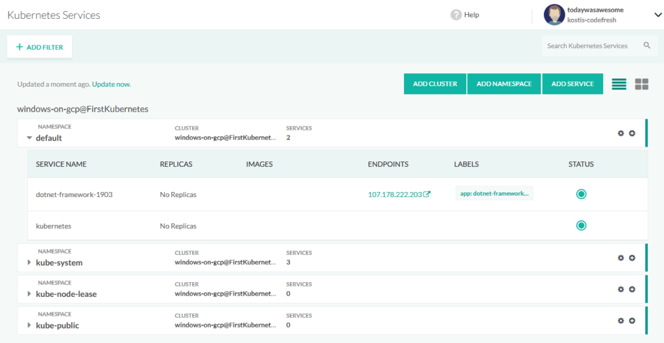Switch to list view layout icon
This screenshot has width=664, height=343.
click(x=619, y=84)
